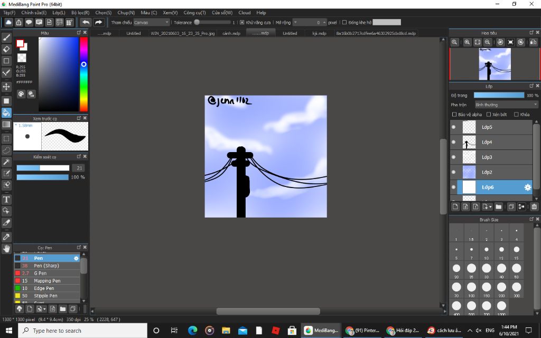Image resolution: width=541 pixels, height=338 pixels.
Task: Select the Hand tool
Action: [6, 249]
